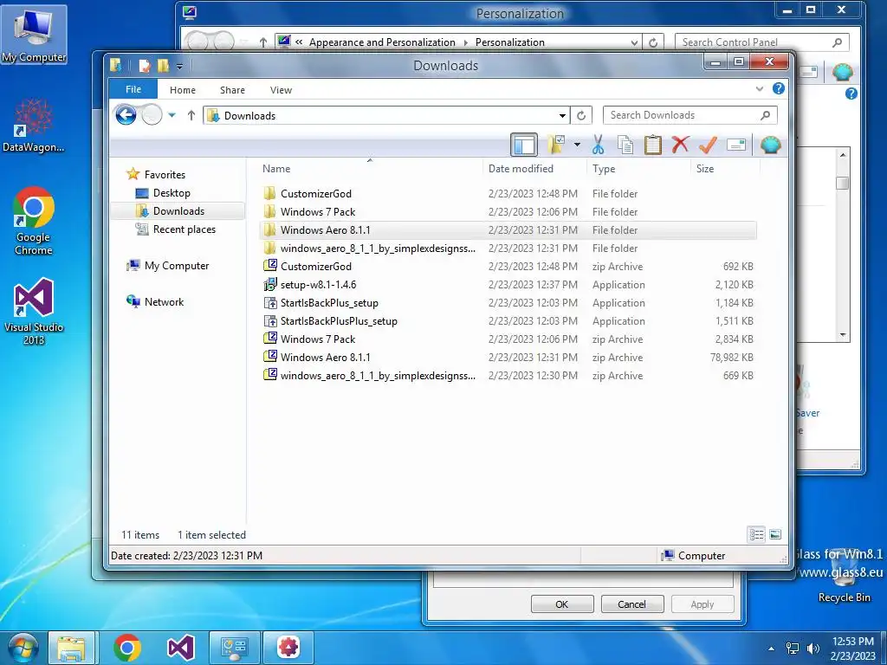The width and height of the screenshot is (887, 665).
Task: Open the Start button on taskbar
Action: [x=22, y=648]
